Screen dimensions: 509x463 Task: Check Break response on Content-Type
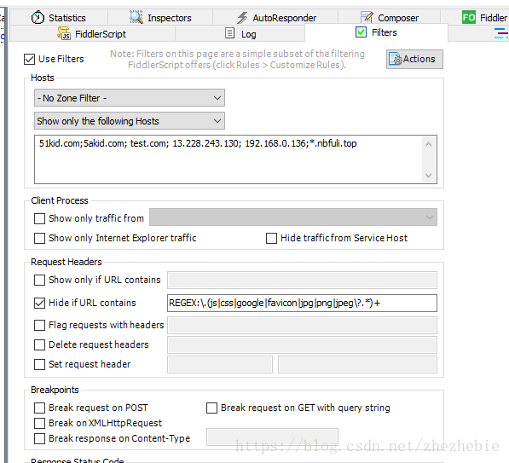(x=39, y=438)
